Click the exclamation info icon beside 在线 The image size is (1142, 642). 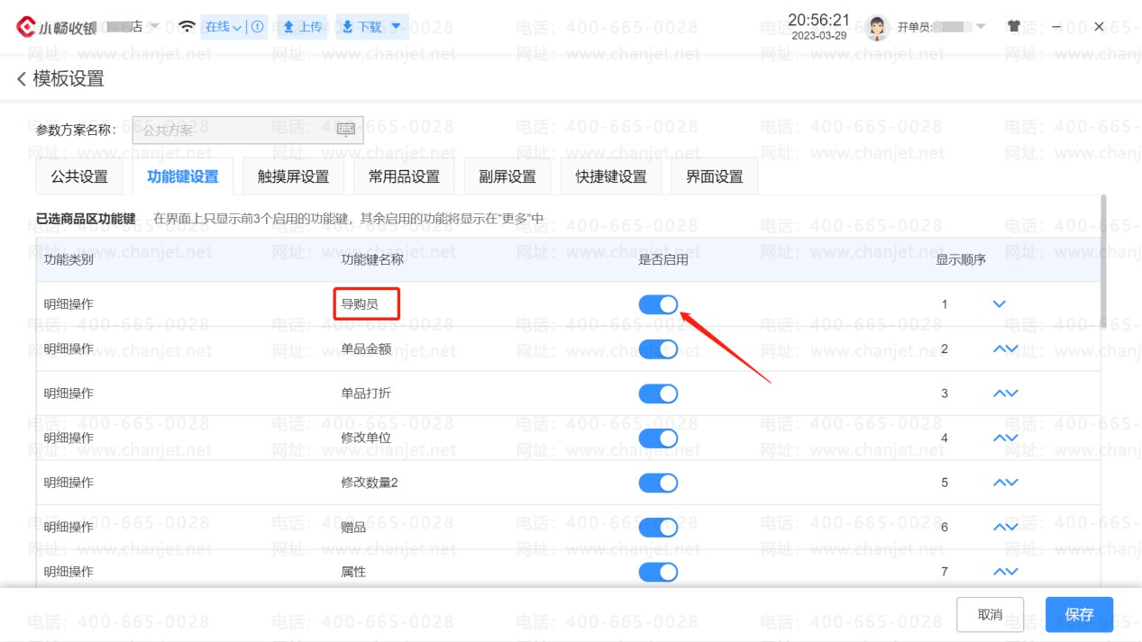(x=257, y=26)
